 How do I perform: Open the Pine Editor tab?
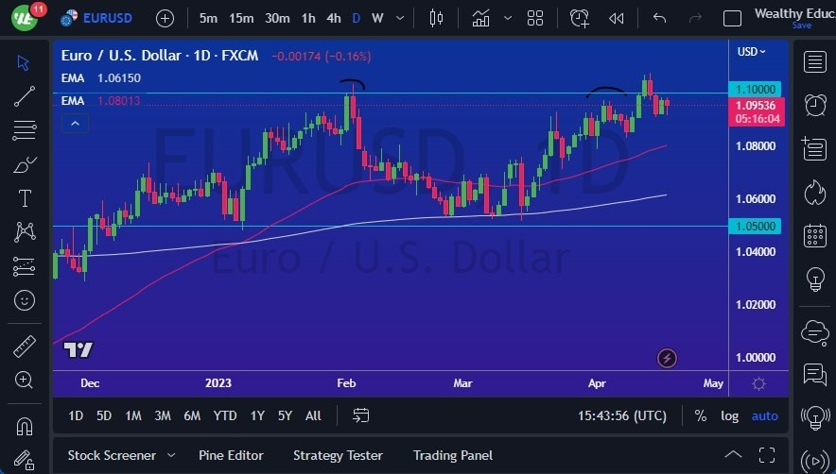coord(231,455)
